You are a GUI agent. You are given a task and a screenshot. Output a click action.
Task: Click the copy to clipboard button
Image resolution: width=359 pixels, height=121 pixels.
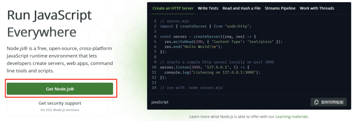[328, 102]
